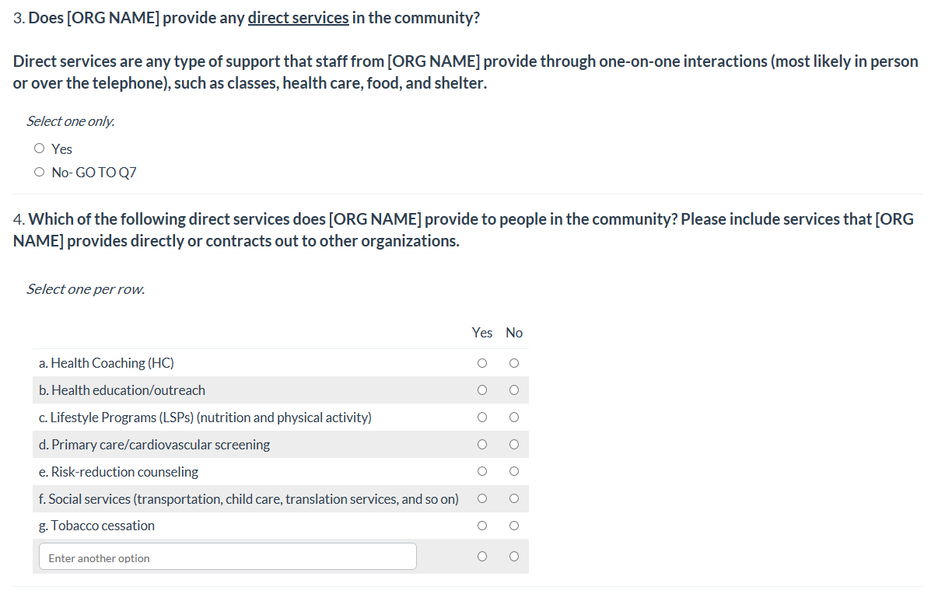This screenshot has height=594, width=938.
Task: Select Yes for the custom option row
Action: click(x=482, y=556)
